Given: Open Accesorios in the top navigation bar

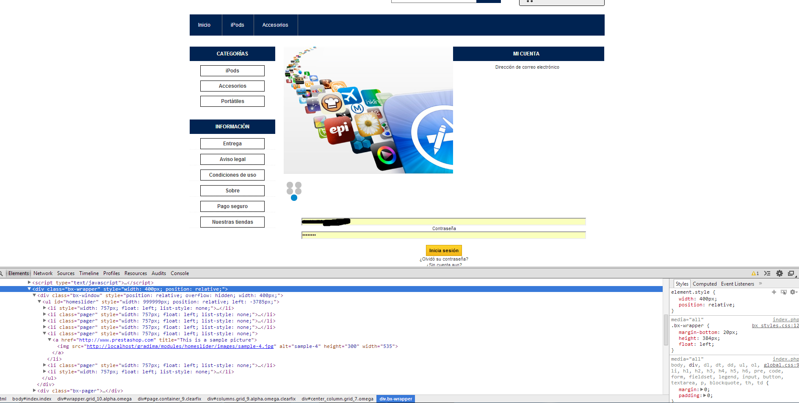Looking at the screenshot, I should pyautogui.click(x=275, y=25).
